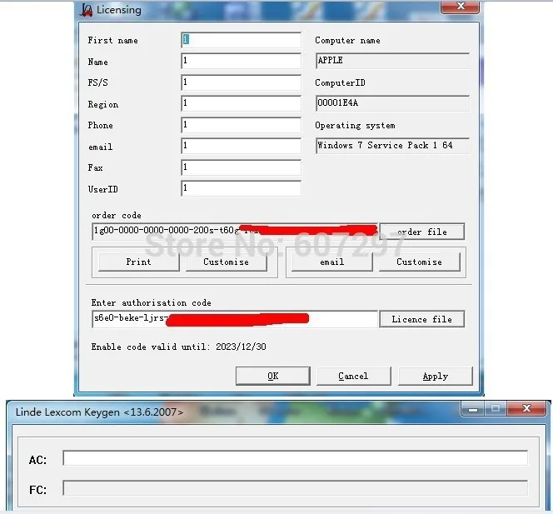
Task: Select the FS/S input box
Action: coord(242,82)
